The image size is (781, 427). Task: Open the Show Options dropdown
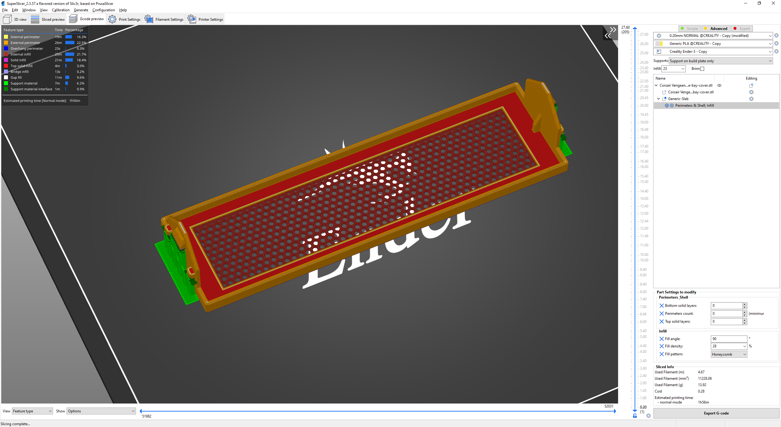pos(101,411)
